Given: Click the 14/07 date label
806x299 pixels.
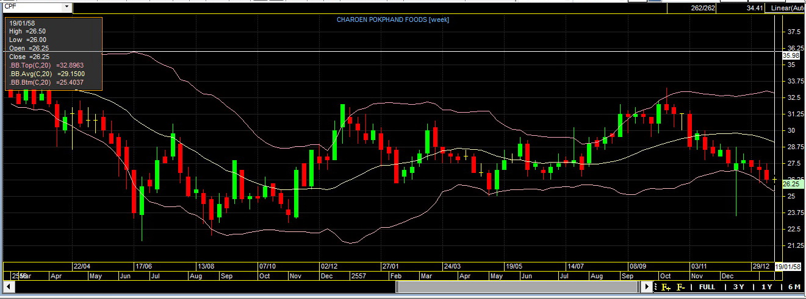Looking at the screenshot, I should coord(576,266).
